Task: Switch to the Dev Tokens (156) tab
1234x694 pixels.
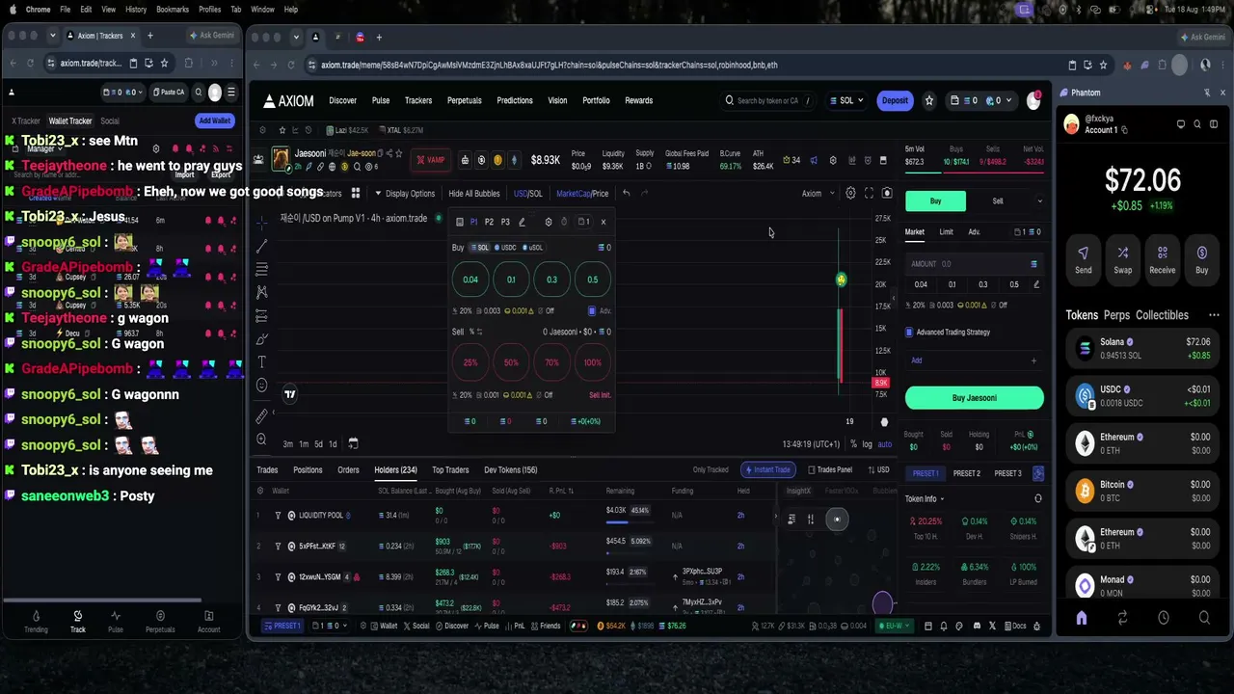Action: pyautogui.click(x=511, y=470)
